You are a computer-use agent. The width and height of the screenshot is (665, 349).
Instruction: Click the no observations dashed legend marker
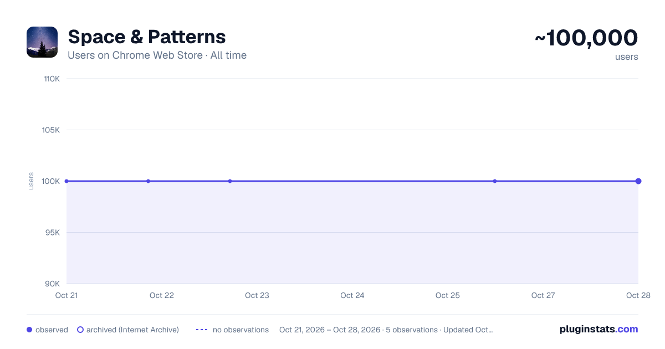[x=202, y=330]
